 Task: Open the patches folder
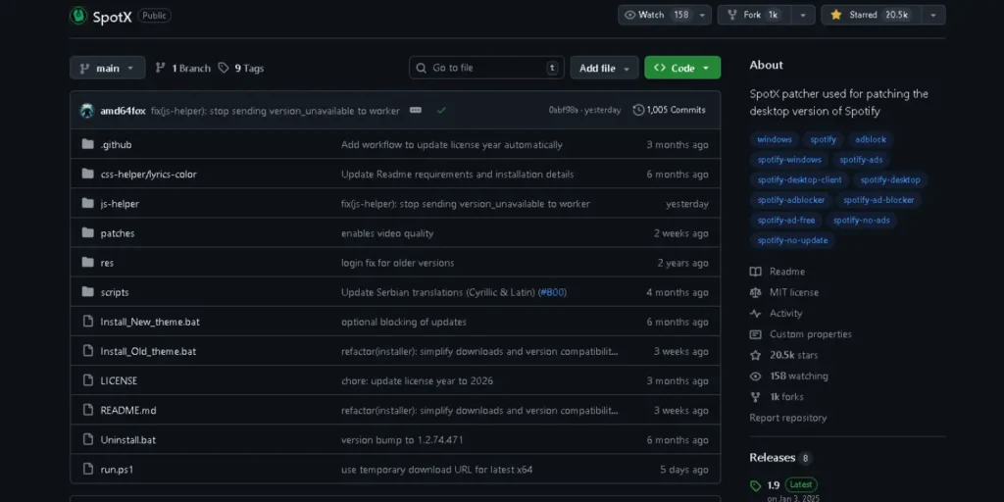pos(118,233)
